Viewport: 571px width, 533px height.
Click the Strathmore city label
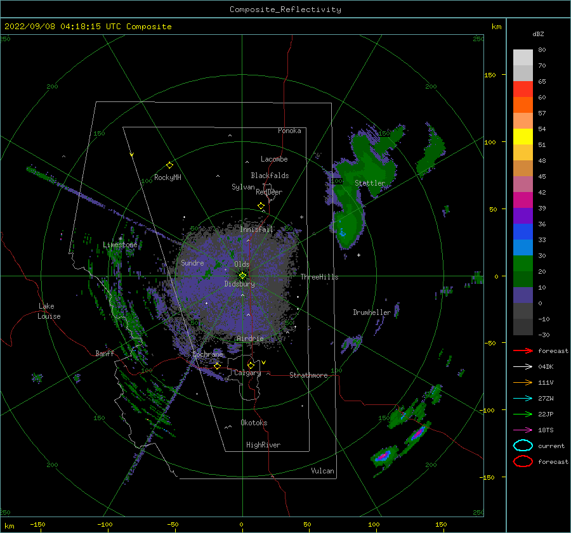[308, 375]
